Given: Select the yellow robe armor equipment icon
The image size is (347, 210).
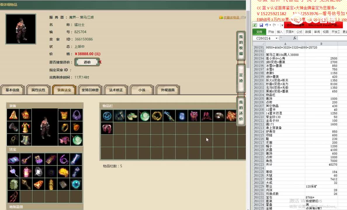Looking at the screenshot, I should (25, 127).
